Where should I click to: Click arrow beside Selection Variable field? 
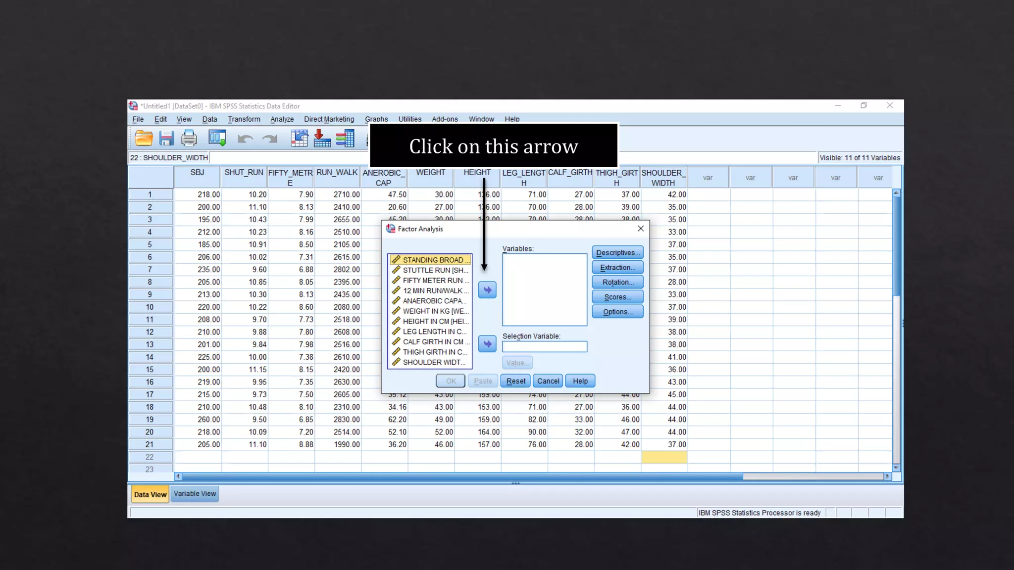487,344
